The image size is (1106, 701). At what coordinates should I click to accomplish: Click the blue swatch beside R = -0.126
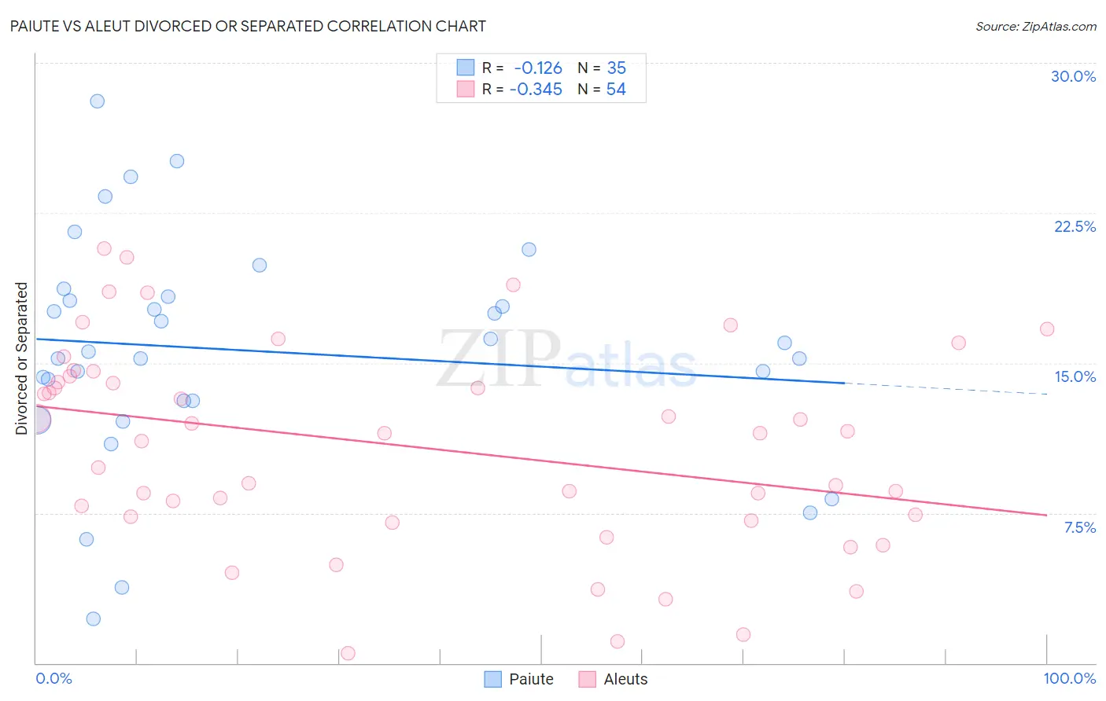[466, 68]
